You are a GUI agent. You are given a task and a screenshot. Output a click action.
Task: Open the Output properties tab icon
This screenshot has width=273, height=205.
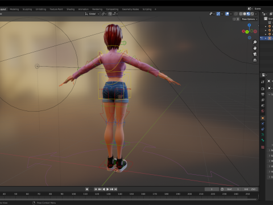263,95
